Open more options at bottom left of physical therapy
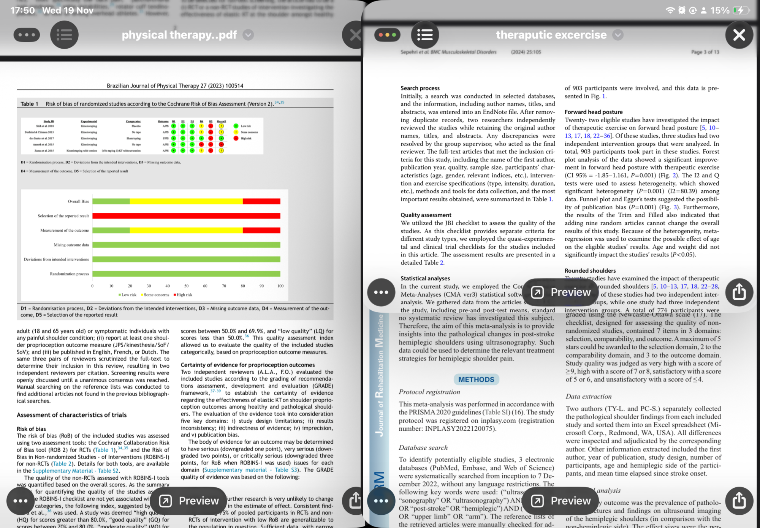760x528 pixels. point(21,501)
